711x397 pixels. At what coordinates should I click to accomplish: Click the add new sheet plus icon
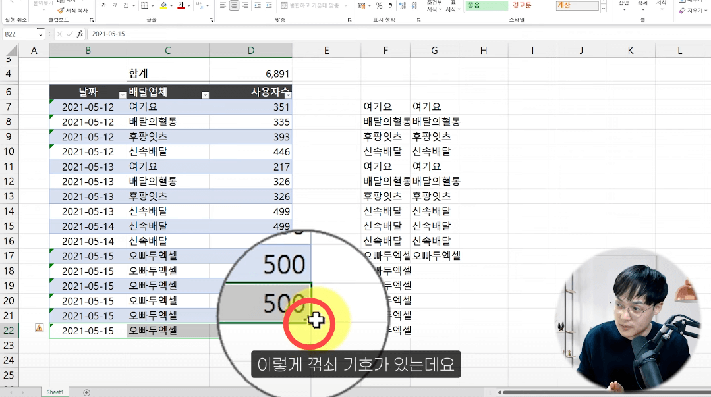click(x=86, y=392)
